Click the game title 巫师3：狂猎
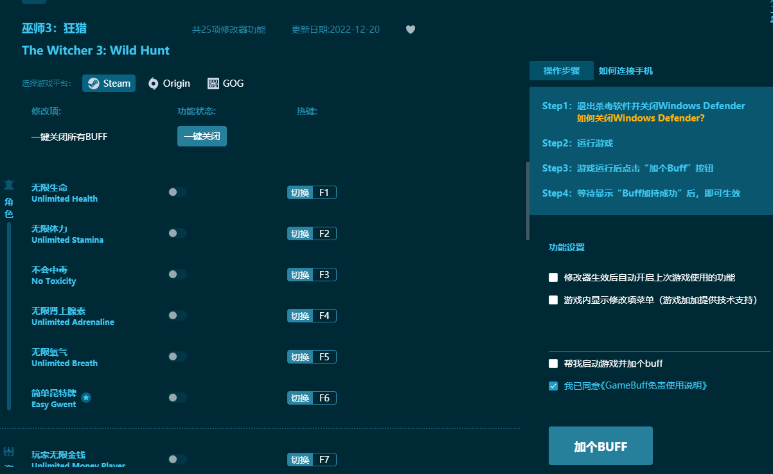Viewport: 773px width, 474px height. [x=54, y=28]
